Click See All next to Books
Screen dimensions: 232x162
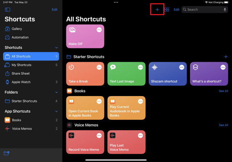click(223, 91)
